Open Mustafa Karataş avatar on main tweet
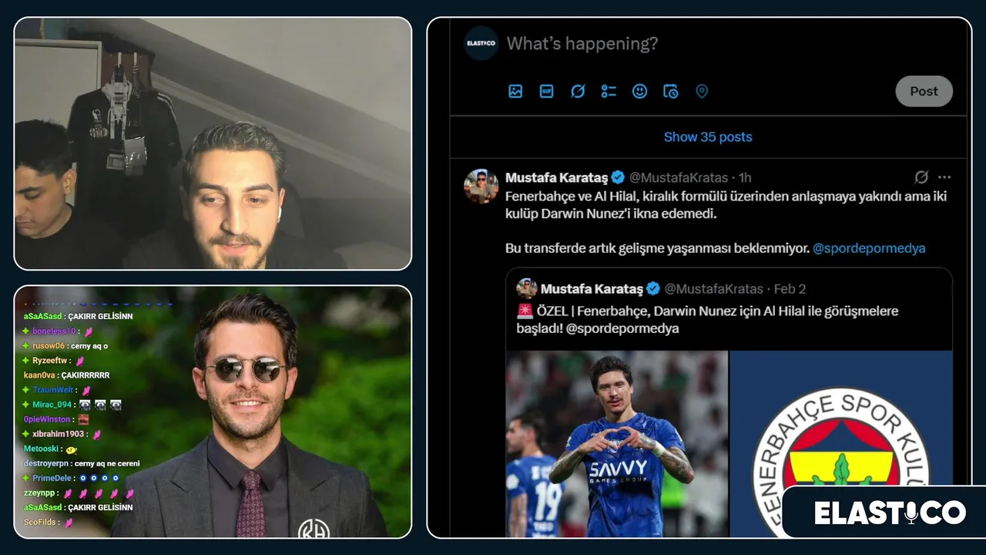986x555 pixels. point(481,186)
